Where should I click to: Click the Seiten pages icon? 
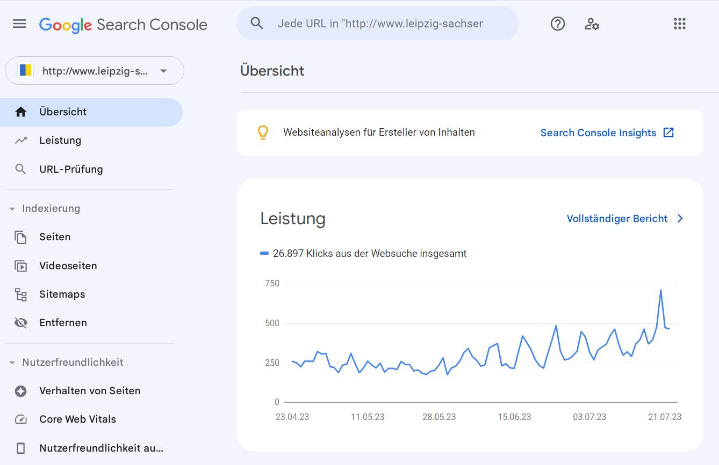click(x=21, y=237)
